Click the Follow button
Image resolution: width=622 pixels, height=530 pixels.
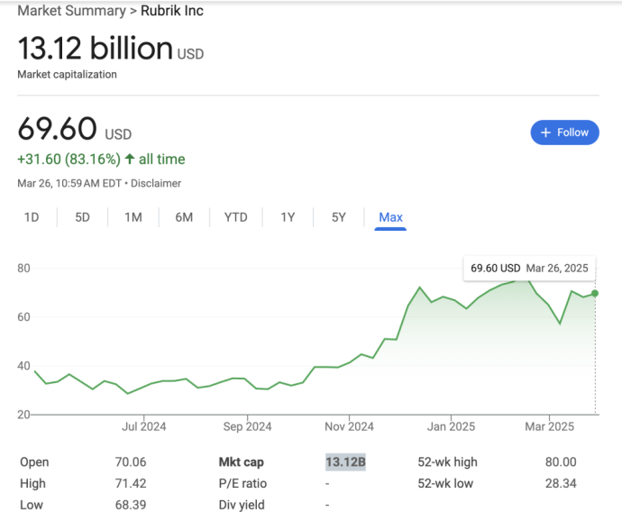(564, 132)
